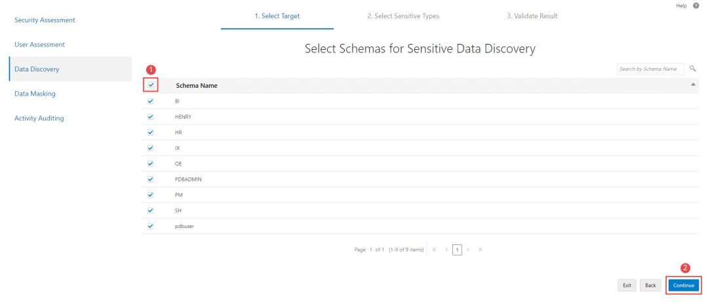Go to previous page arrow

point(446,251)
